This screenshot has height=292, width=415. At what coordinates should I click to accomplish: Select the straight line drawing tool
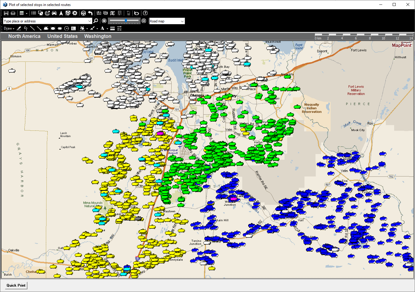coord(32,28)
